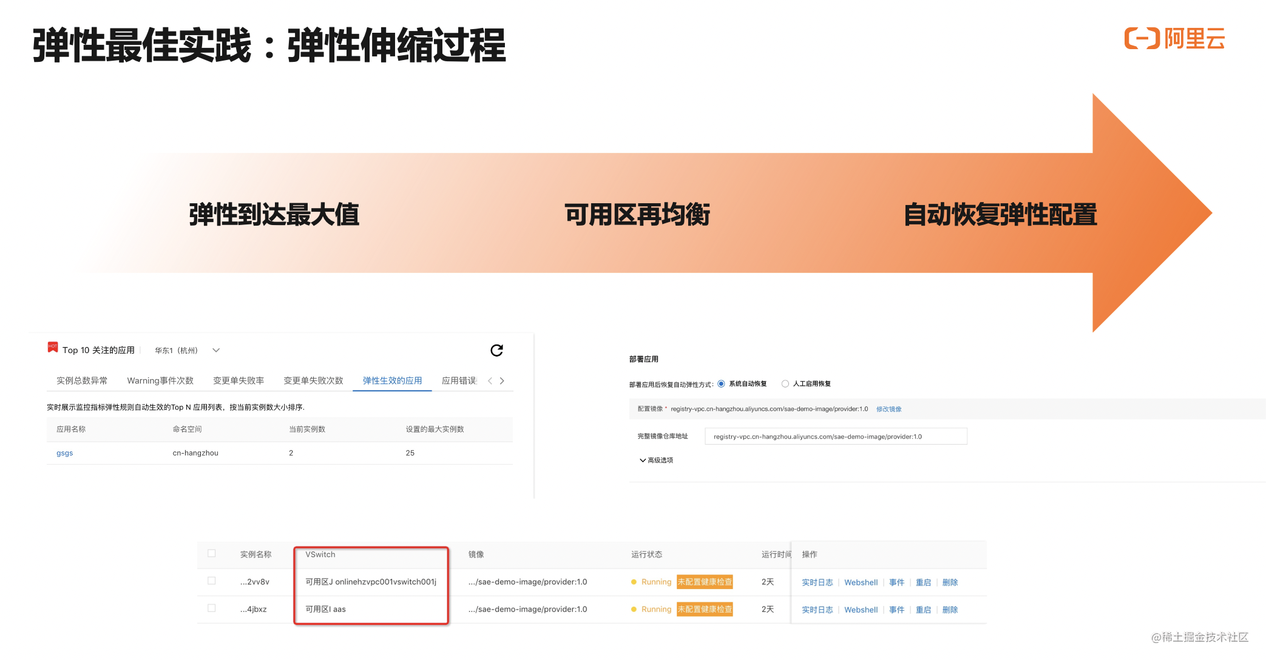Viewport: 1266px width, 660px height.
Task: Open 实时日志 for instance ...2vv8v
Action: (x=817, y=582)
